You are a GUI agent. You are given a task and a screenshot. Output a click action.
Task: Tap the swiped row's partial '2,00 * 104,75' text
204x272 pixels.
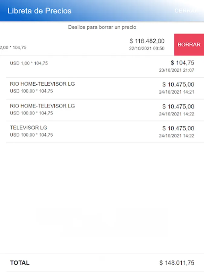(13, 47)
